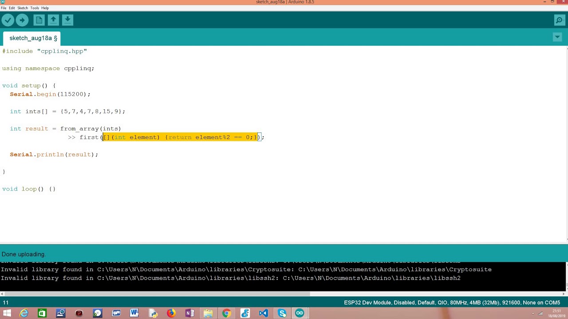Open OneNote from the taskbar
The height and width of the screenshot is (319, 568).
click(x=189, y=313)
